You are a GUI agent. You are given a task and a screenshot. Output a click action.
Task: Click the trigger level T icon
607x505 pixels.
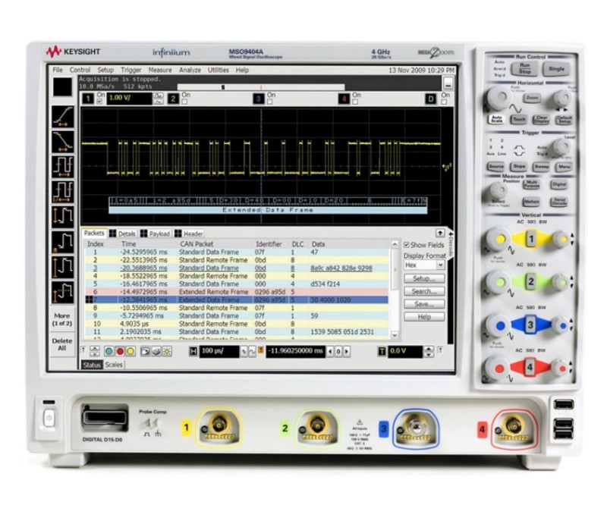point(382,351)
